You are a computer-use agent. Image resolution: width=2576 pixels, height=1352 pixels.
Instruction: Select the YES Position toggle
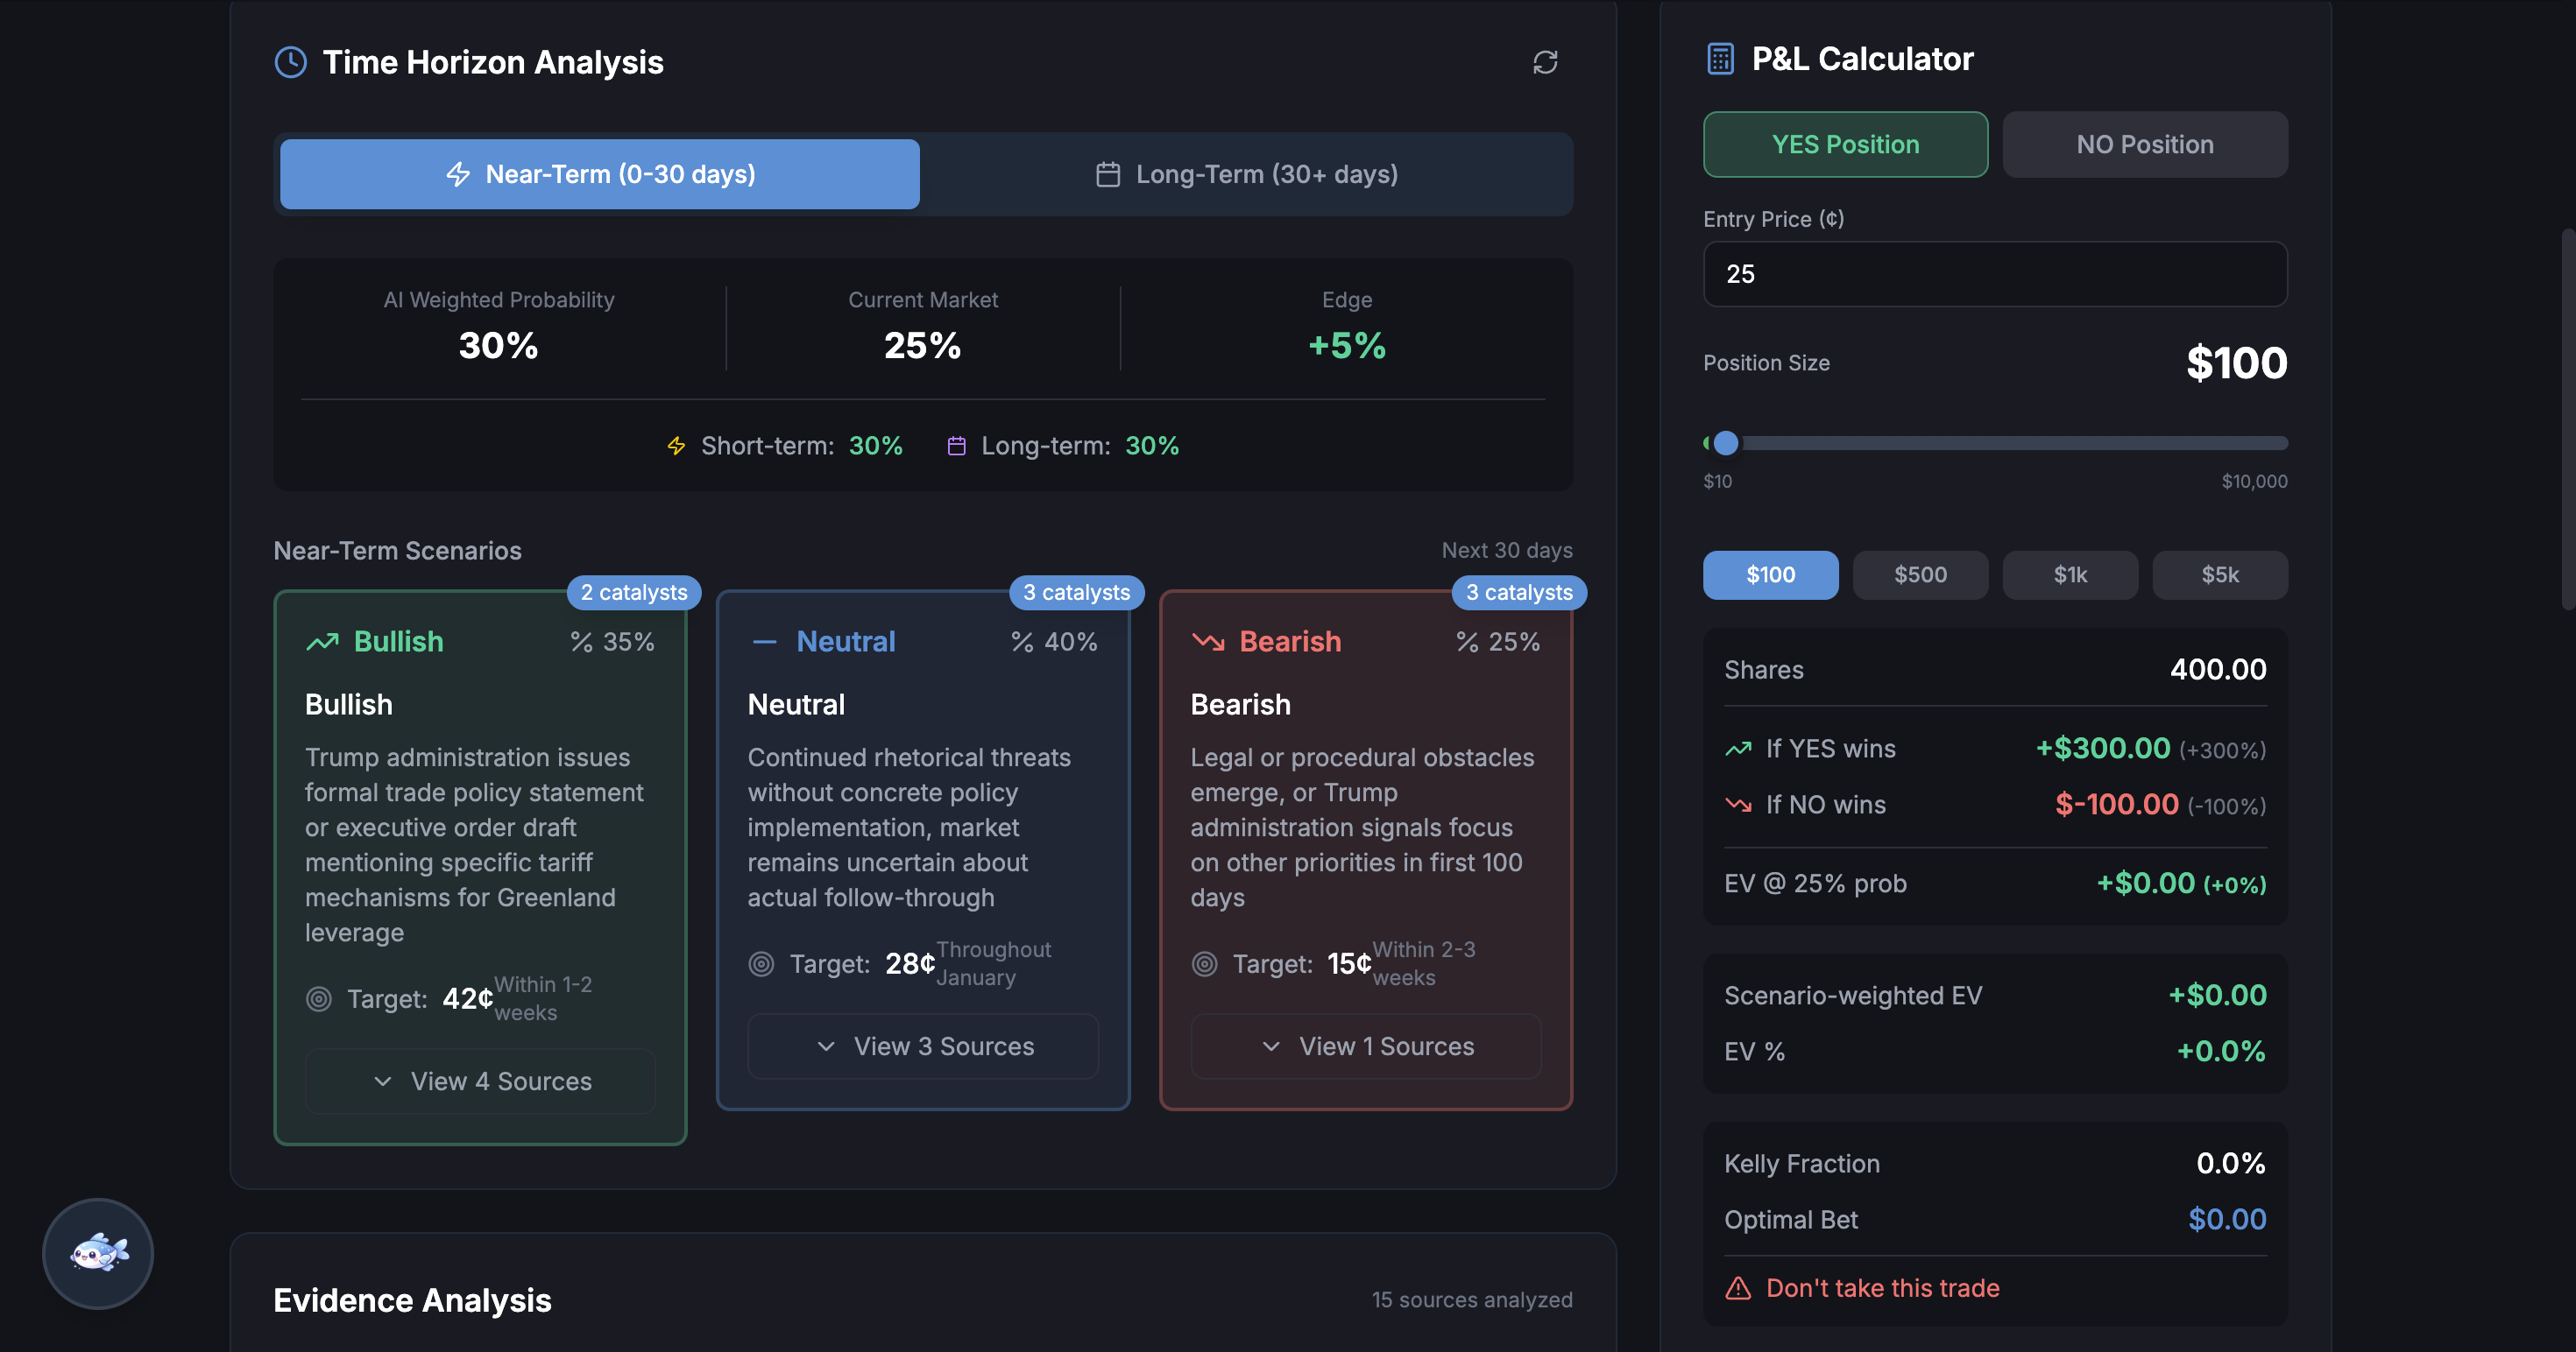pos(1845,144)
